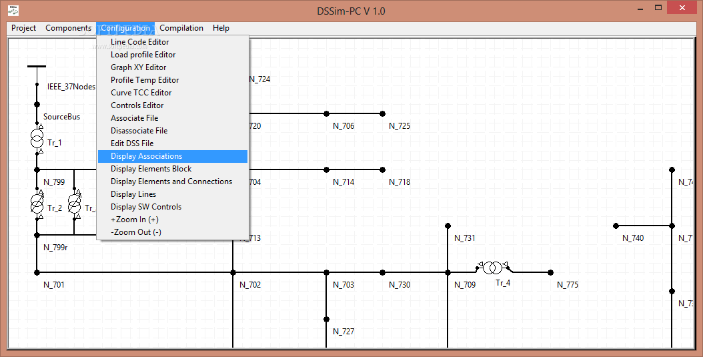The image size is (703, 357).
Task: Select Display Elements Block
Action: pyautogui.click(x=173, y=169)
